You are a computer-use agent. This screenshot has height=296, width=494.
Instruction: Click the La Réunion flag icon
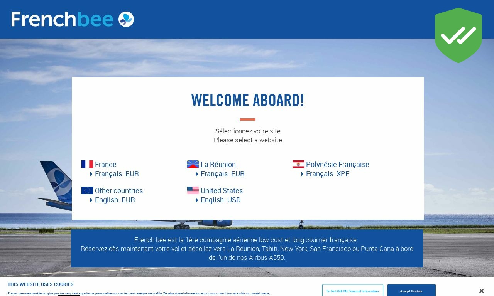pyautogui.click(x=193, y=164)
